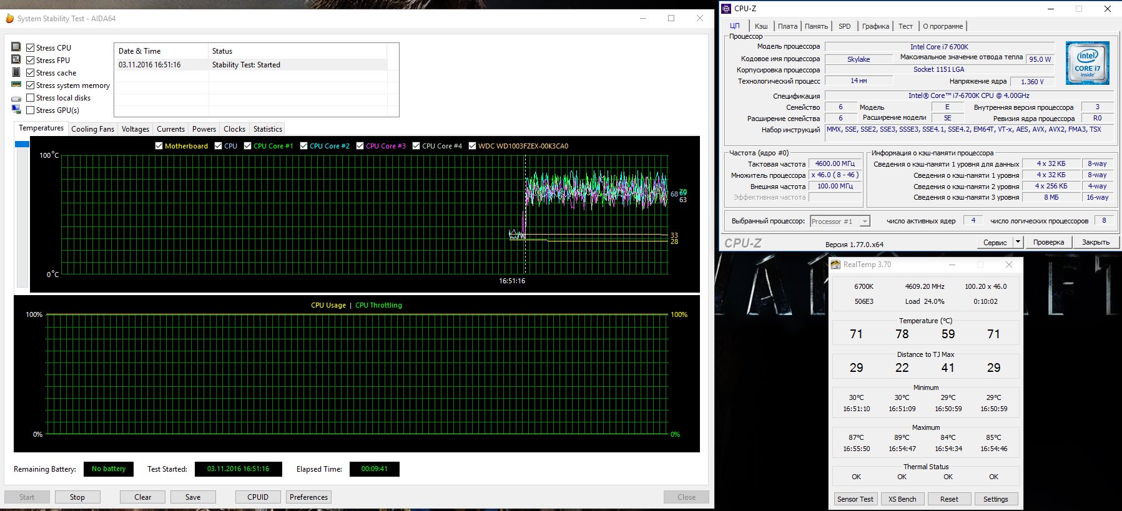Viewport: 1122px width, 511px height.
Task: Click the 'Intel Core i7 6700K' model field
Action: [939, 47]
